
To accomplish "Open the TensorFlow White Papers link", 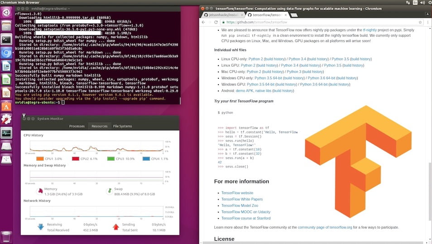I will point(242,199).
